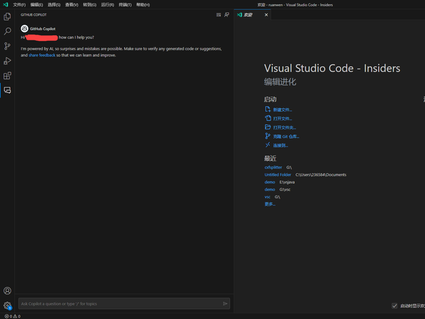Open the Explorer view in activity bar
The height and width of the screenshot is (319, 425).
7,17
